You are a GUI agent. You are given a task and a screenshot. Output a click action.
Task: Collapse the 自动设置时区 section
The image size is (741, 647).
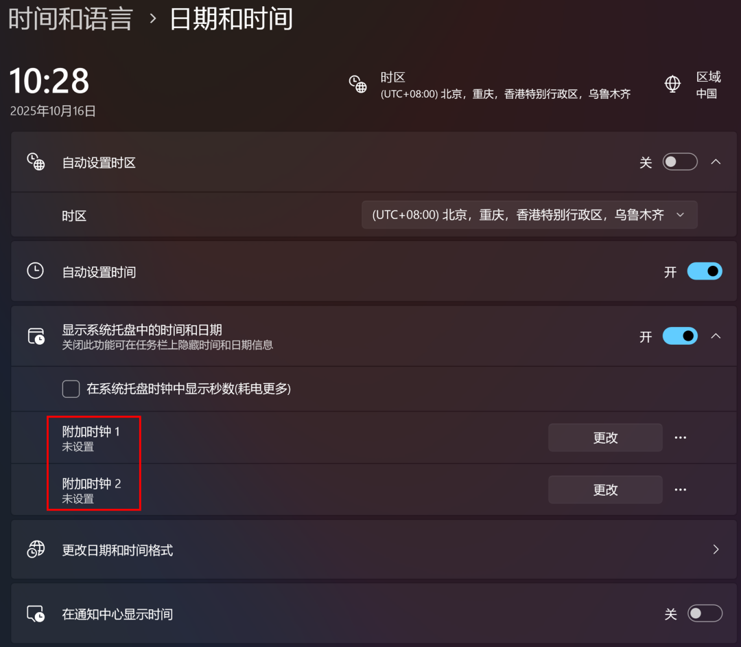[716, 162]
